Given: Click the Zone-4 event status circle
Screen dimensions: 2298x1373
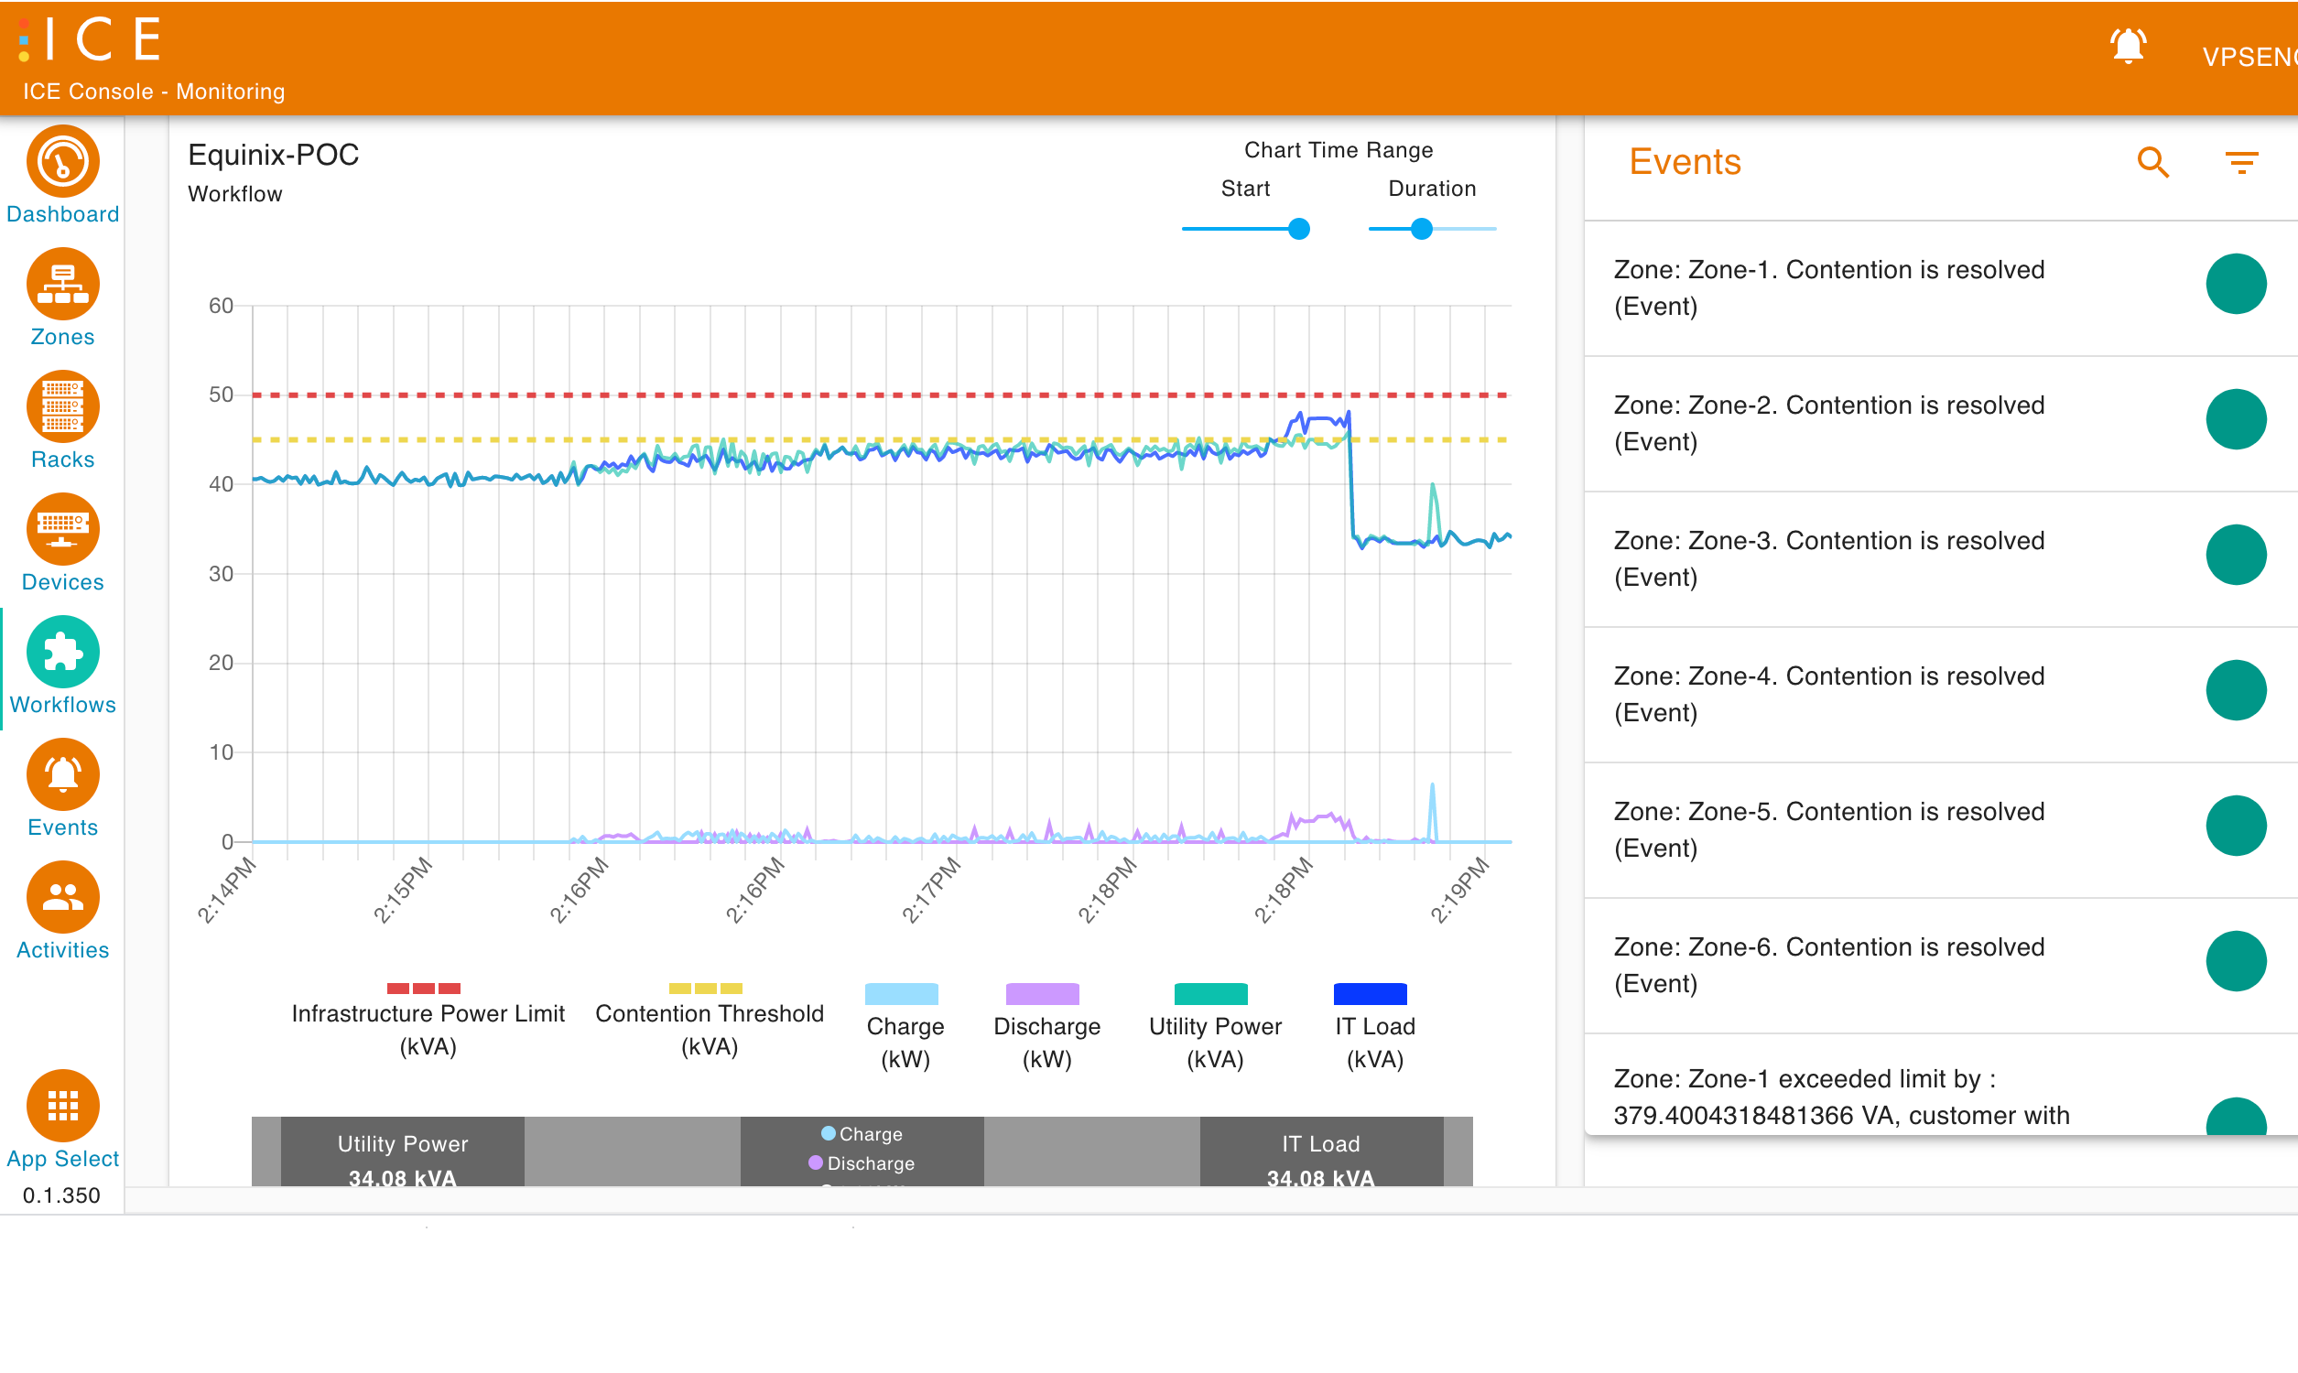Looking at the screenshot, I should point(2235,690).
